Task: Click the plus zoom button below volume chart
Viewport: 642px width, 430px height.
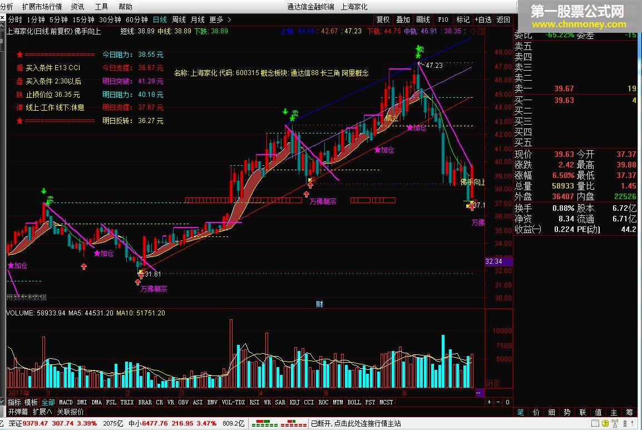Action: point(489,402)
